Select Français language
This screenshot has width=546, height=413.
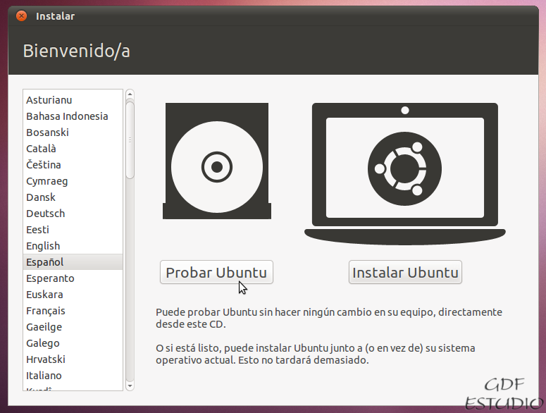click(x=73, y=311)
